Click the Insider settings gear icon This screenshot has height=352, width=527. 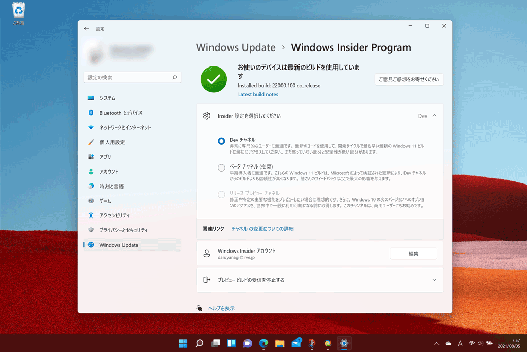pos(206,116)
